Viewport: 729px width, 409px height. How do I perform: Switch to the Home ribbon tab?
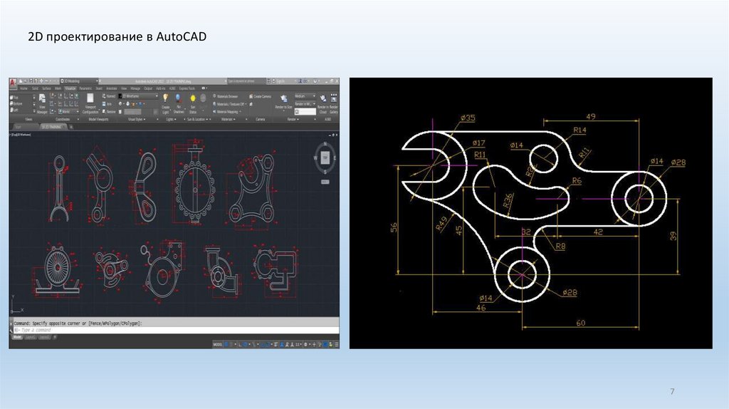[x=23, y=88]
